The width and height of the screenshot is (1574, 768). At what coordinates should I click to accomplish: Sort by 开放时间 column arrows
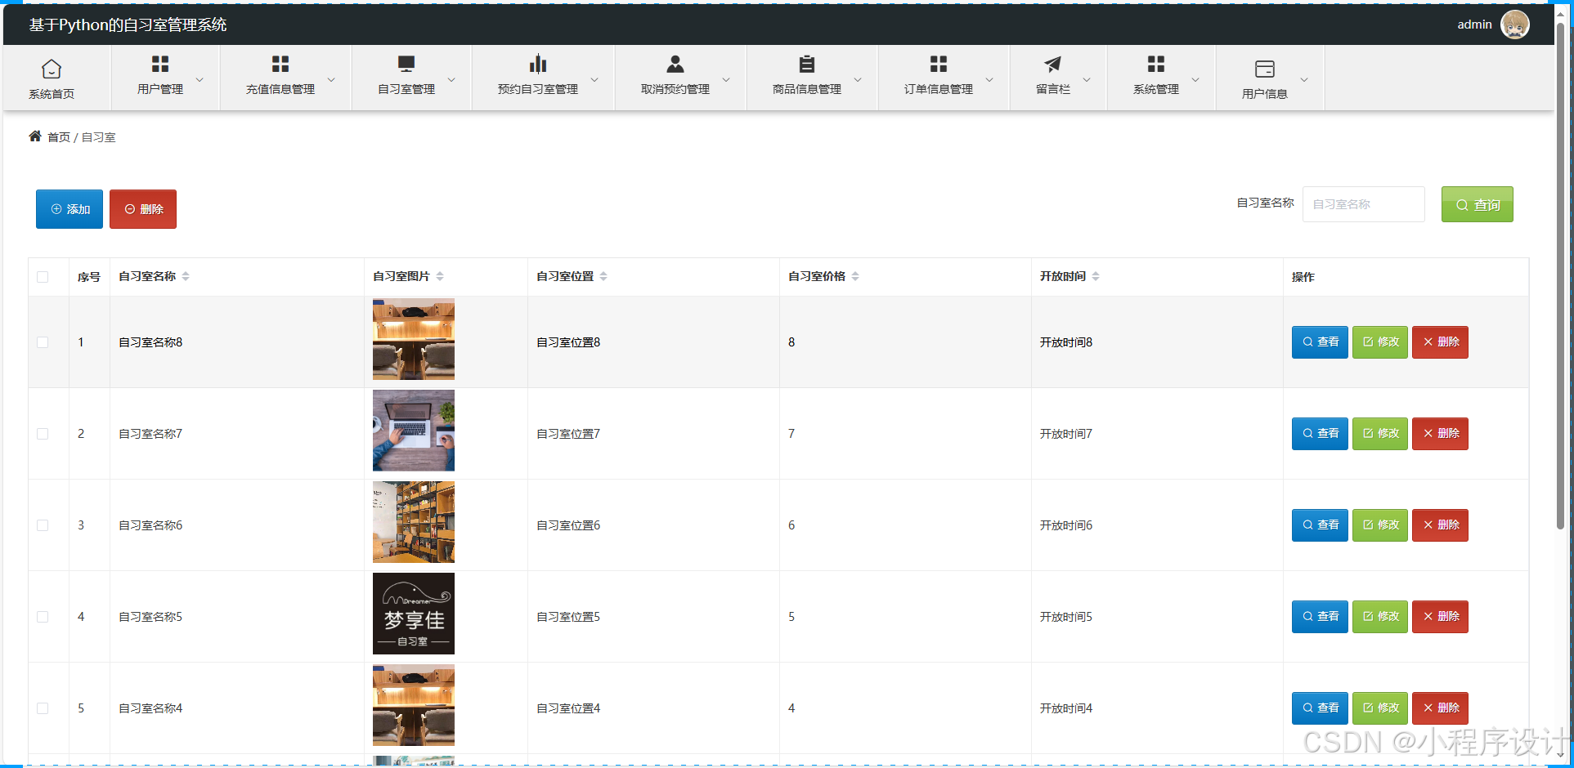[1096, 276]
